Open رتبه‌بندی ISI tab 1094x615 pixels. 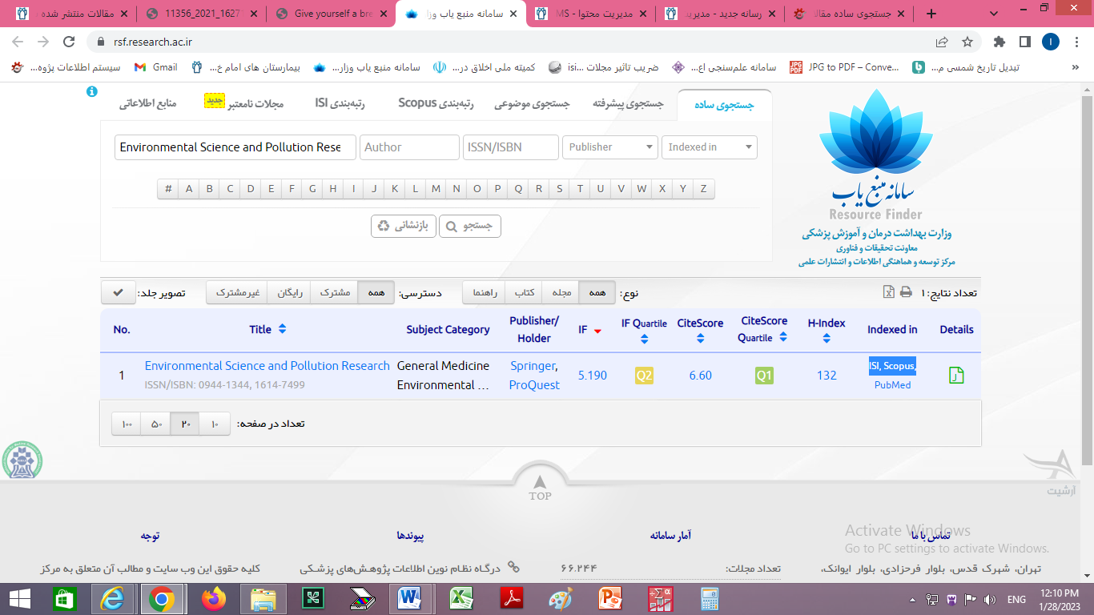tap(340, 104)
